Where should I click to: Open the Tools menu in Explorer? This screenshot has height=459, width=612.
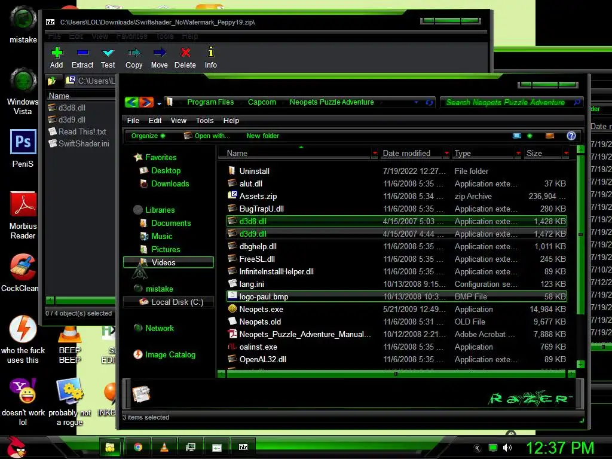click(x=204, y=121)
